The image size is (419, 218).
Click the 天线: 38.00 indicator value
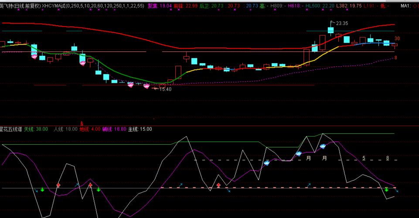pos(36,129)
